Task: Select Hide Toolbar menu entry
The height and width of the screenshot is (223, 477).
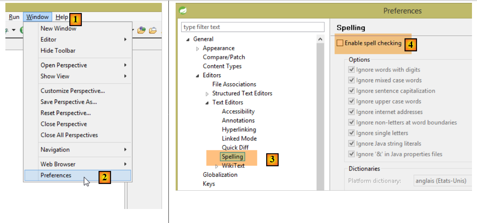Action: 58,51
